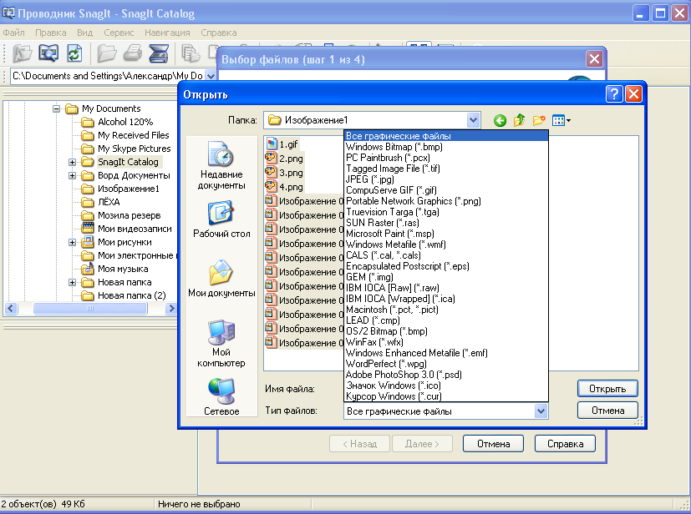
Task: Click the image search book toolbar icon
Action: point(48,53)
